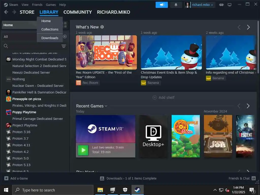Open Christmas Event Ends news headline
Viewport: 260px width, 195px height.
(169, 75)
